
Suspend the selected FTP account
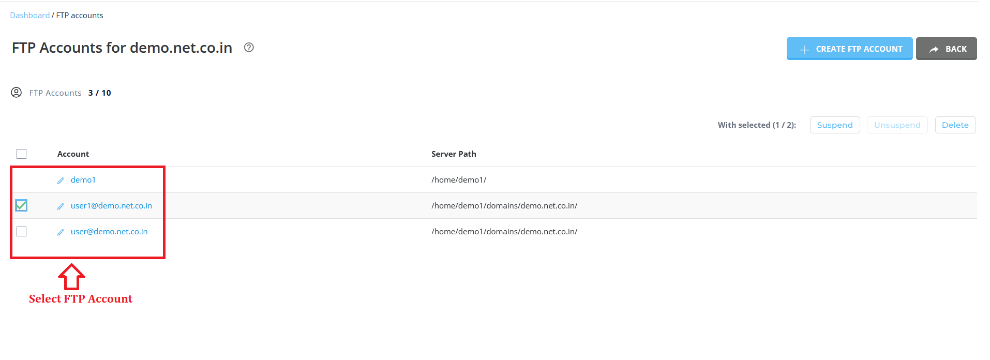tap(835, 125)
